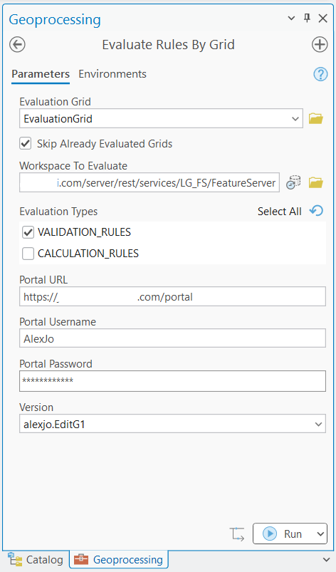Open the Run button dropdown arrow
The height and width of the screenshot is (572, 336).
(320, 534)
